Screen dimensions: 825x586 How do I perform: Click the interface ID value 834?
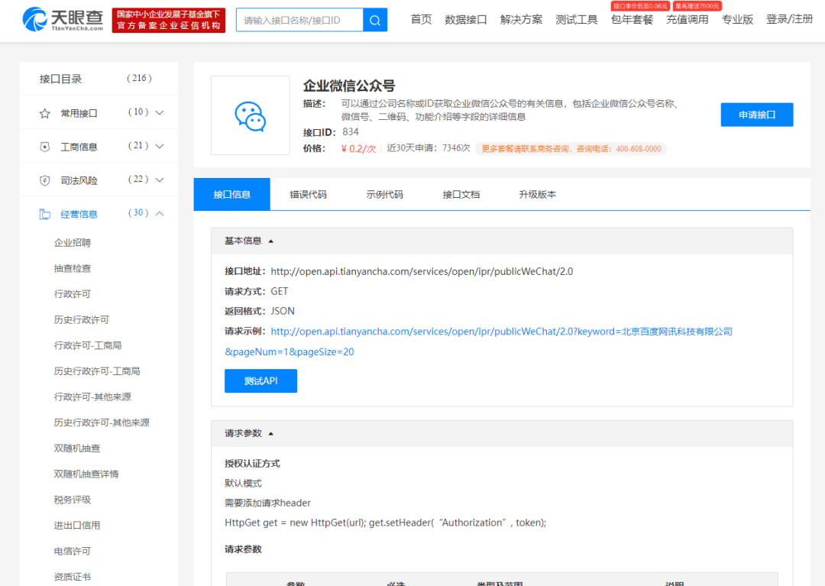(351, 132)
